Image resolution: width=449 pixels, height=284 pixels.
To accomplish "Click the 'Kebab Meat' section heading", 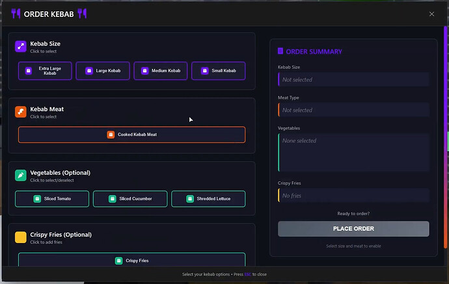I will 47,109.
